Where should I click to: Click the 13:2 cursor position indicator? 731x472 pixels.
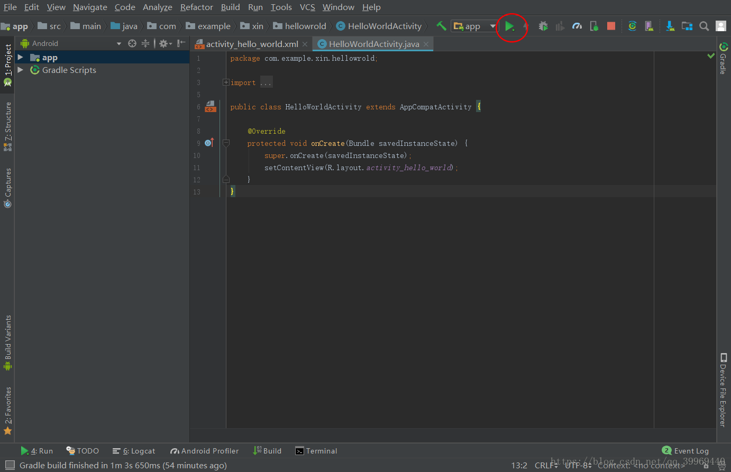(x=519, y=465)
